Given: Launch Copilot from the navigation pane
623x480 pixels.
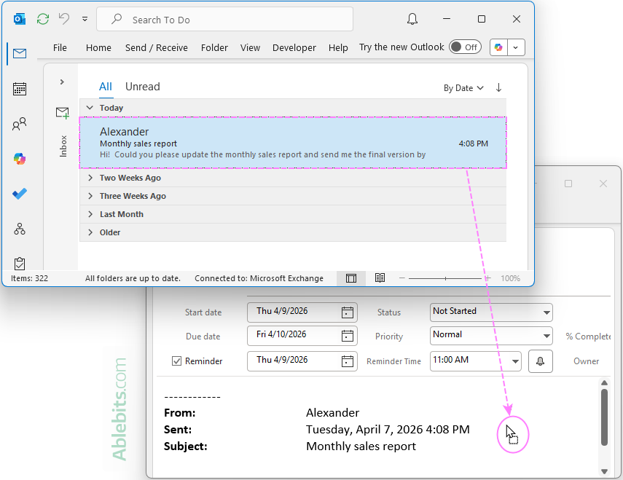Looking at the screenshot, I should (20, 159).
